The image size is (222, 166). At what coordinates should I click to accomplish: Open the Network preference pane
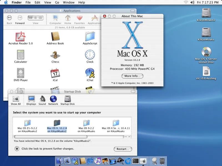coord(53,99)
